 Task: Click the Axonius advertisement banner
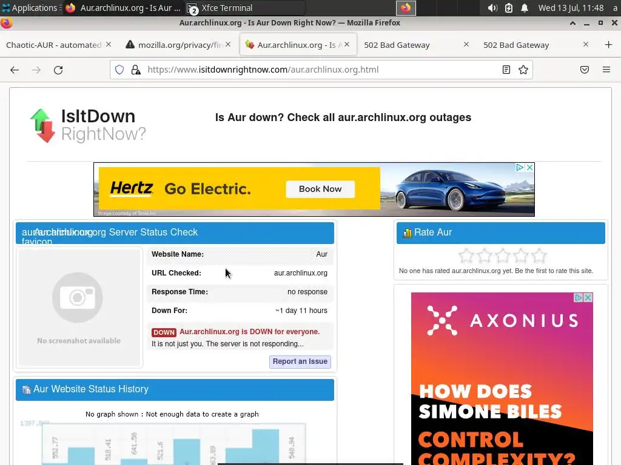click(502, 379)
